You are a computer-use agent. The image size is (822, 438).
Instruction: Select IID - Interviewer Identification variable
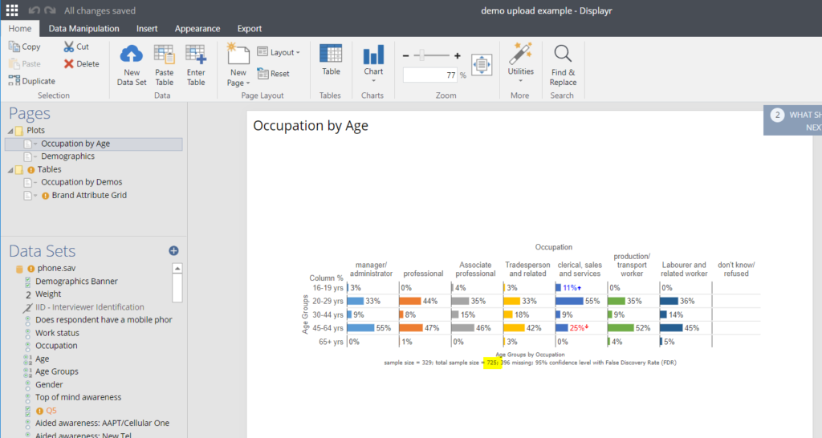pyautogui.click(x=90, y=307)
